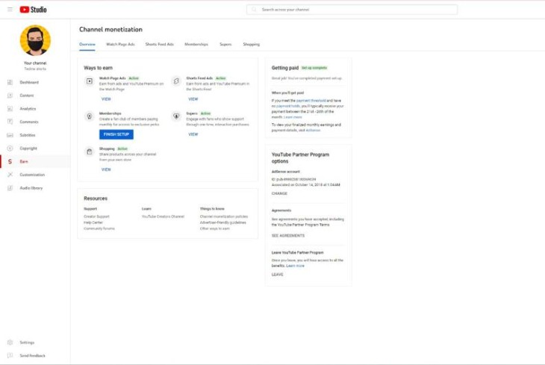
Task: Click Active badge beside Supers
Action: [x=206, y=113]
